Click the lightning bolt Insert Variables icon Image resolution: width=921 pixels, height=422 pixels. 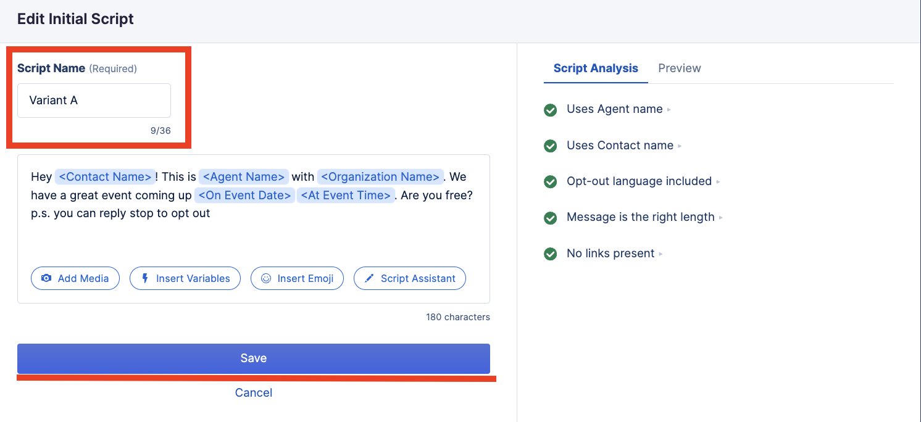pos(145,278)
